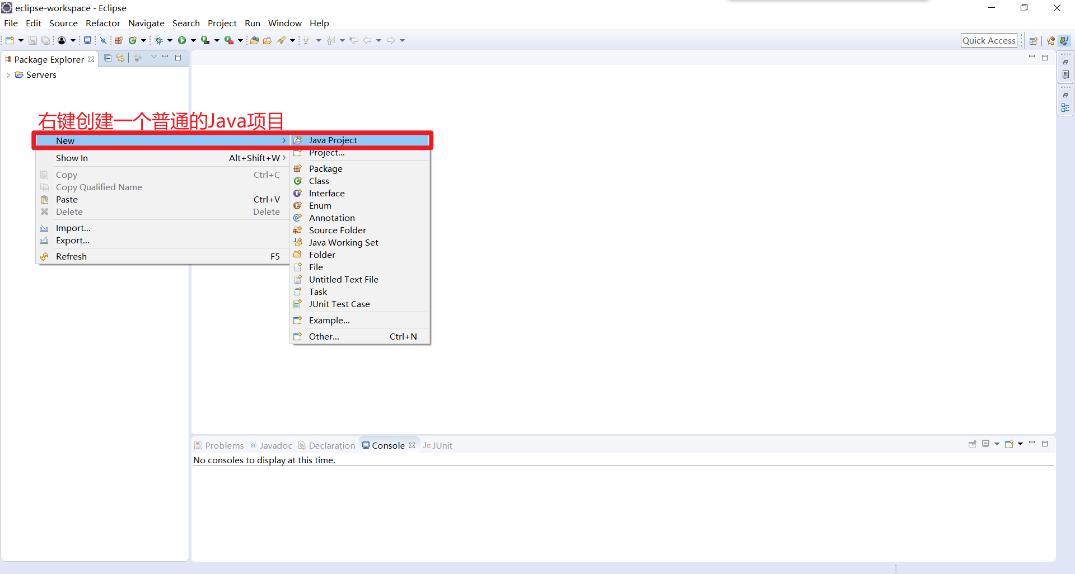1075x574 pixels.
Task: Open the File menu
Action: (11, 23)
